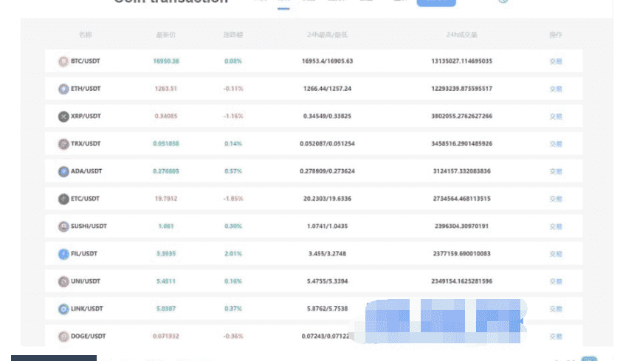This screenshot has width=620, height=361.
Task: Click the SUSHI volume 2396304.30970191
Action: (462, 226)
